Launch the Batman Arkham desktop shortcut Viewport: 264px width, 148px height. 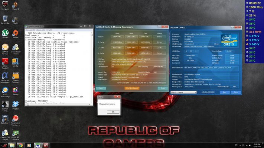(x=5, y=106)
